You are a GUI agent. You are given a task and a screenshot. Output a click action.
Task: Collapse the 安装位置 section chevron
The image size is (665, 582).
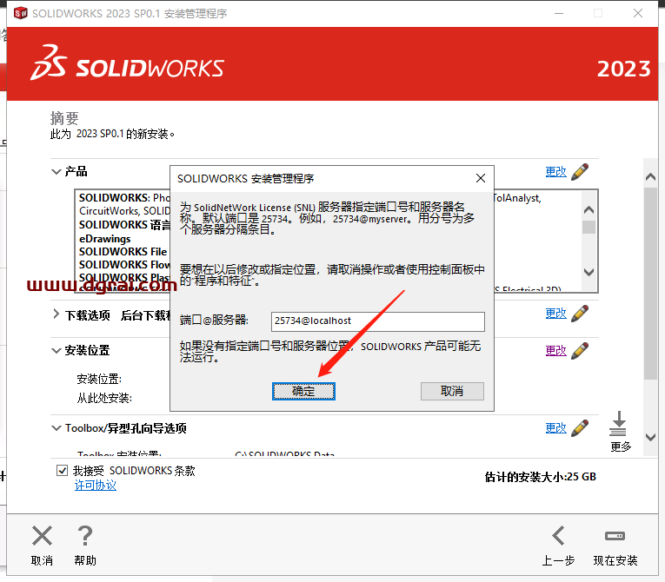point(56,351)
